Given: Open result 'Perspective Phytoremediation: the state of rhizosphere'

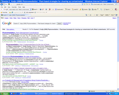Looking at the screenshot, I should click(21, 56).
